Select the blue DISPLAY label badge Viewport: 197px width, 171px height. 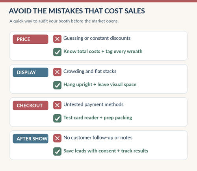30,72
